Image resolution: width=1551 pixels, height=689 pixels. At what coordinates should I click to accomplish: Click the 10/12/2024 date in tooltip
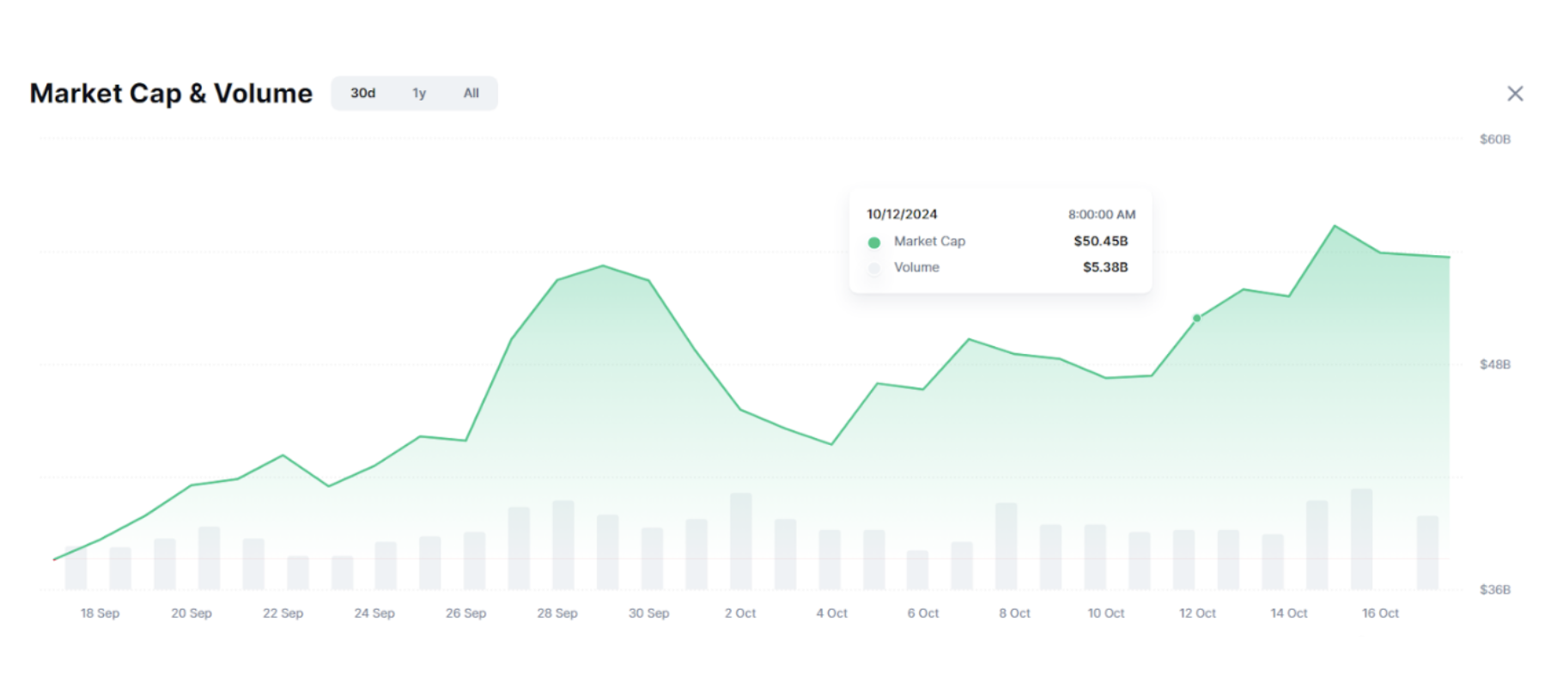902,214
